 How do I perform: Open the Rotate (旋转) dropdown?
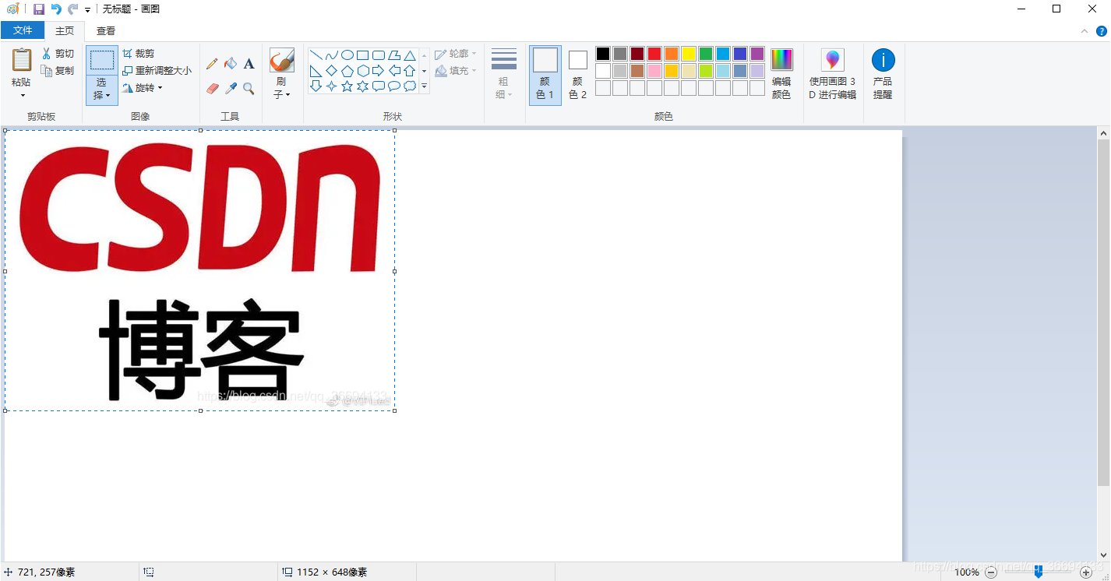[143, 88]
